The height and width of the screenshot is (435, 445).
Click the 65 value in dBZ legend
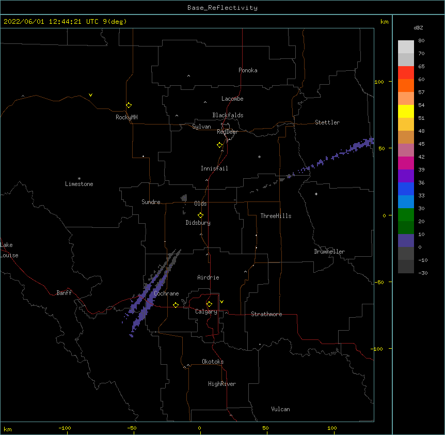coord(421,67)
